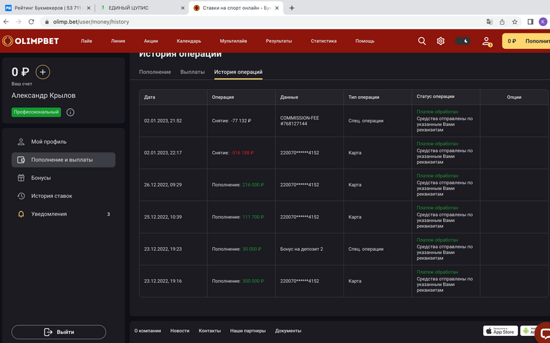
Task: Click the Olimpbet logo
Action: click(x=31, y=41)
